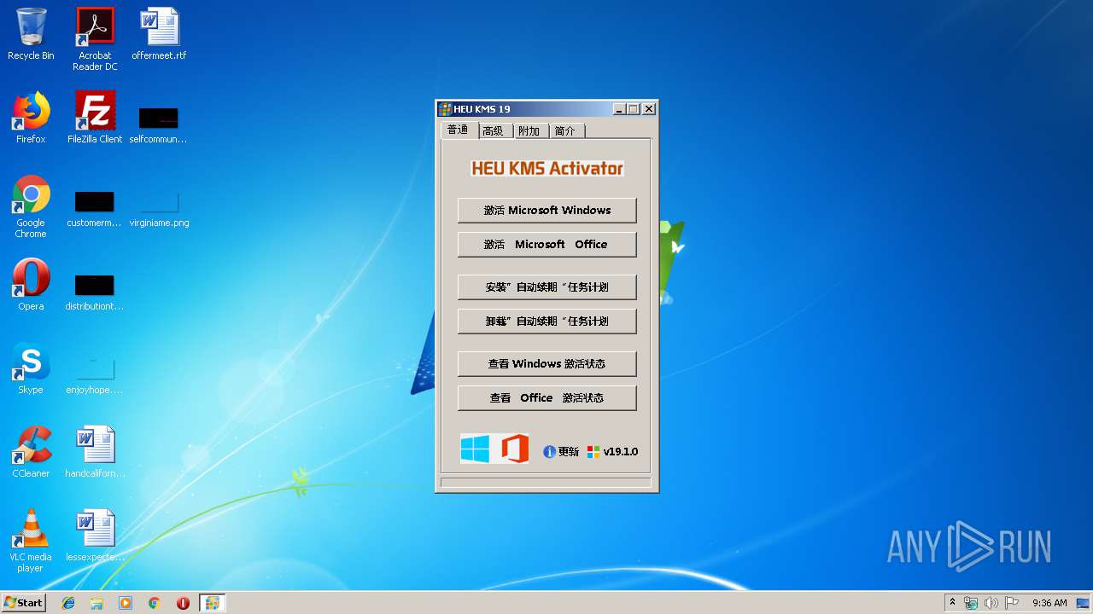This screenshot has width=1093, height=614.
Task: Launch Firefox from the desktop
Action: (x=31, y=118)
